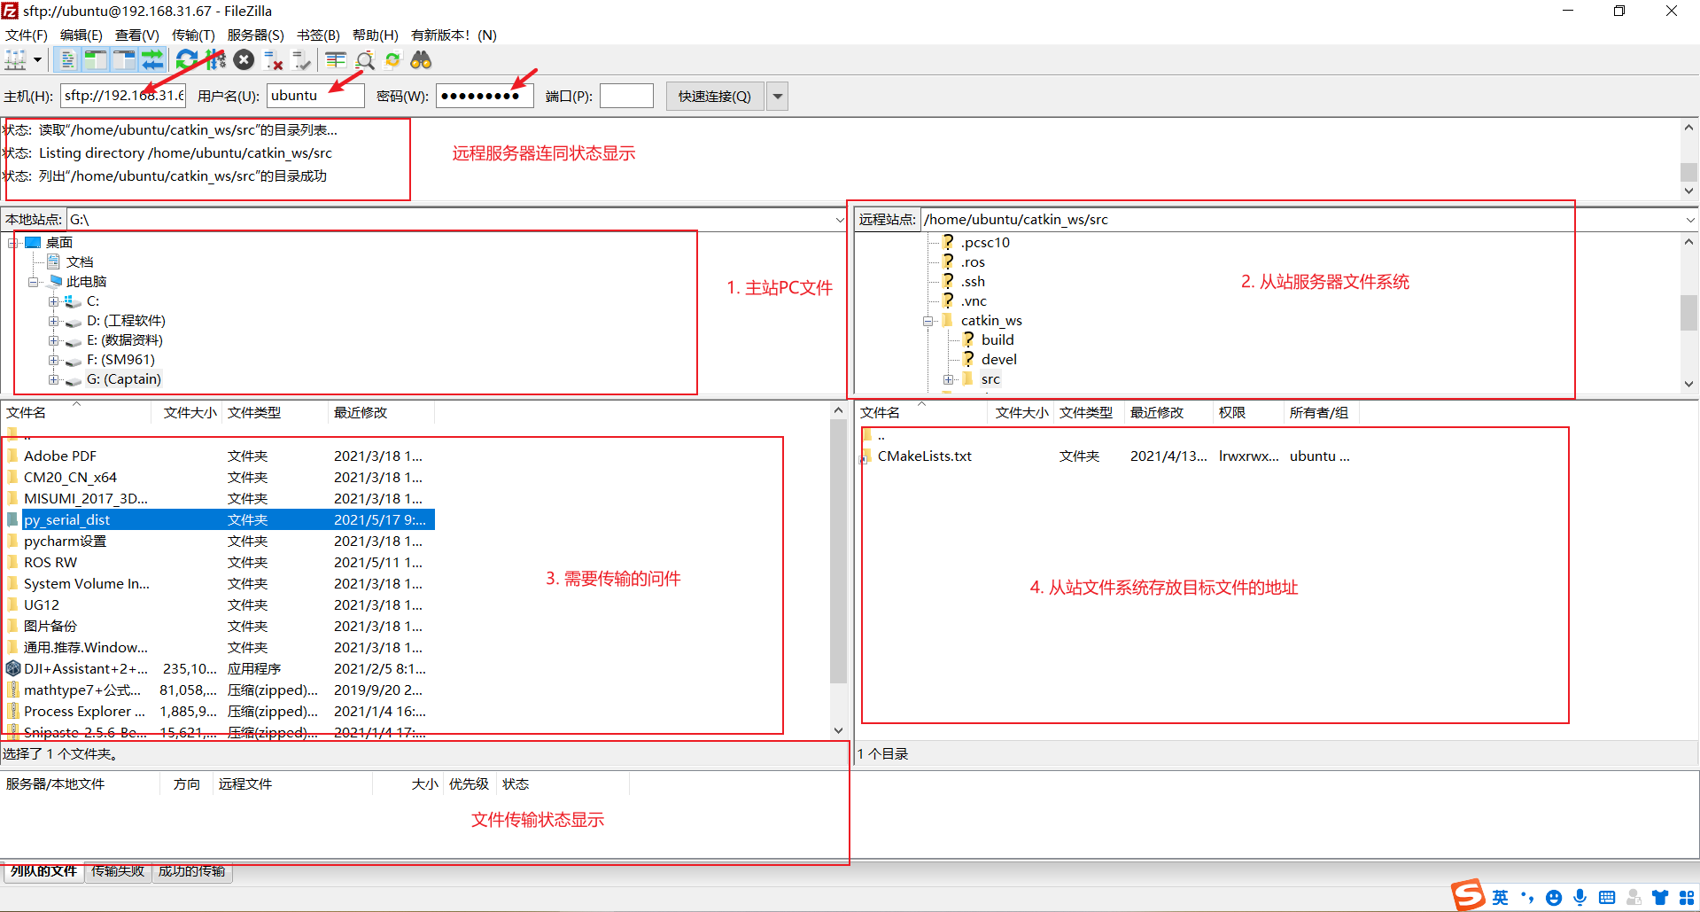The height and width of the screenshot is (912, 1700).
Task: Sort remote files by 所有者/组 column
Action: 1321,413
